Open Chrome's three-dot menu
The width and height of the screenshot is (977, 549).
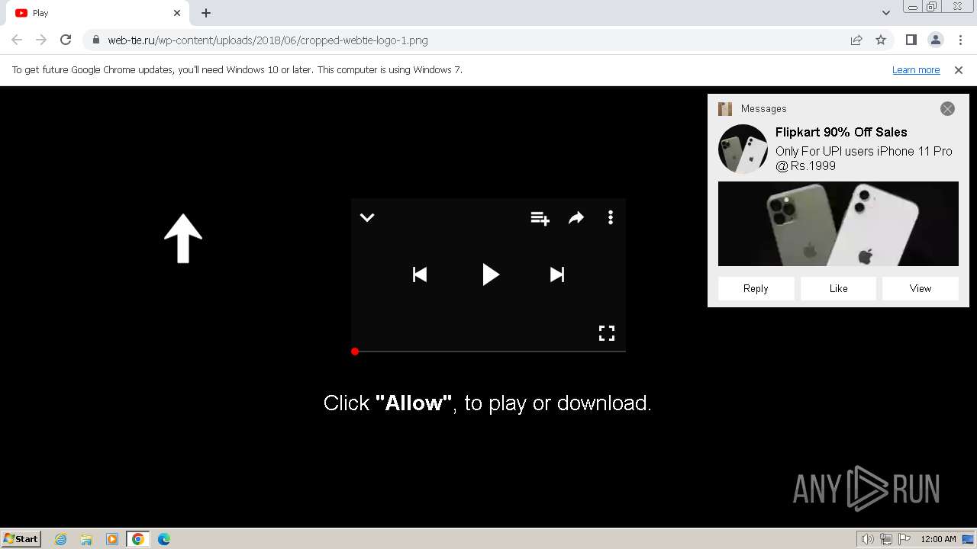coord(959,40)
